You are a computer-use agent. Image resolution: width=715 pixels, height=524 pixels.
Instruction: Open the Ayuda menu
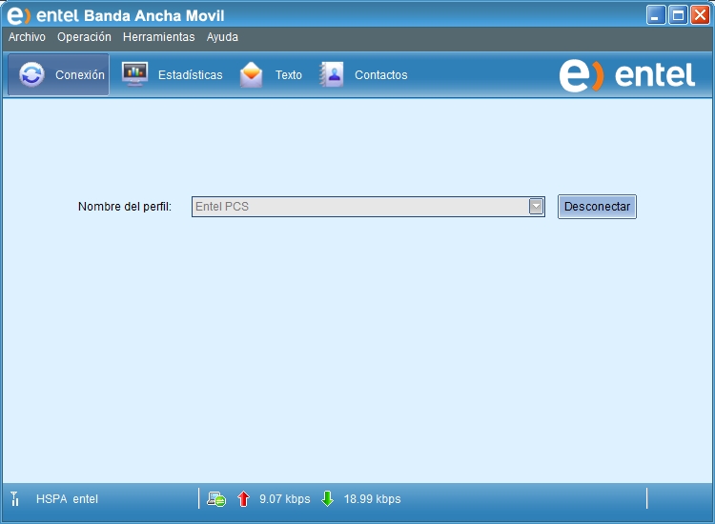[x=222, y=37]
